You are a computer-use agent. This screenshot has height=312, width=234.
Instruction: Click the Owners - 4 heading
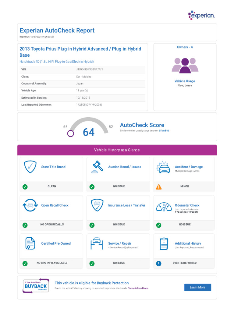pos(185,47)
